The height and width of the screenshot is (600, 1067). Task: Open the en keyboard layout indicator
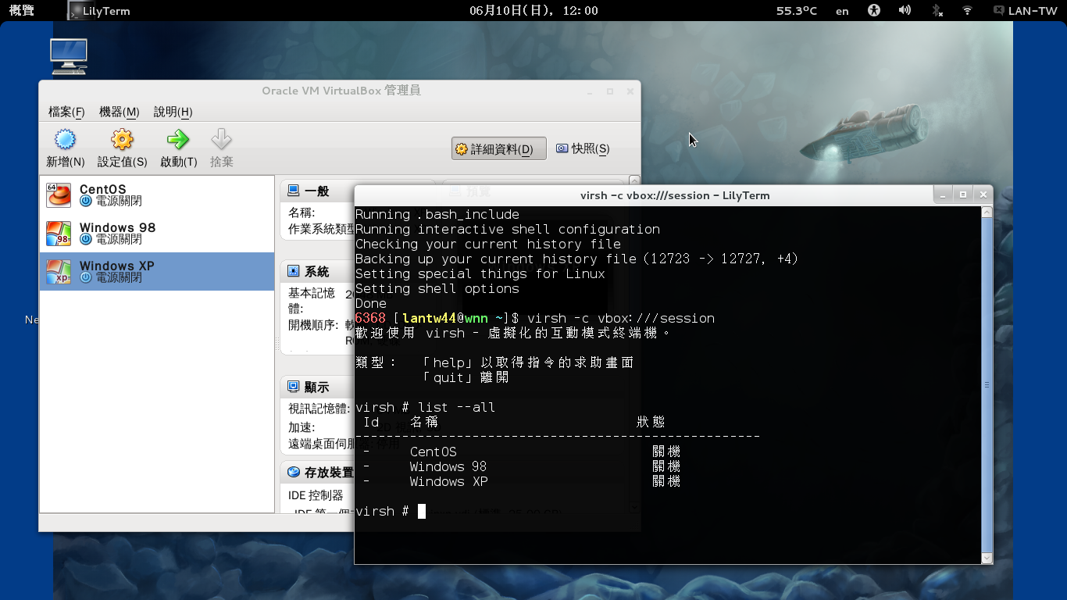click(x=842, y=11)
